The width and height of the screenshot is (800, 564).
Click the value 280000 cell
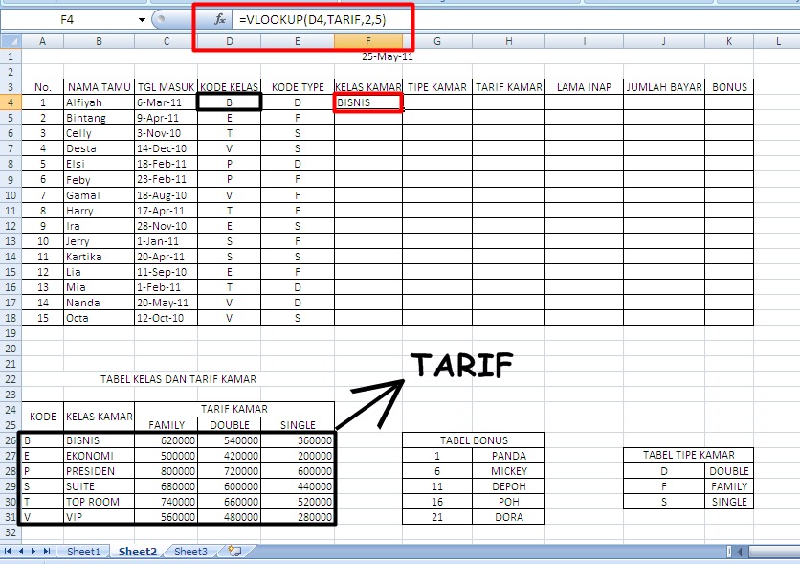298,517
